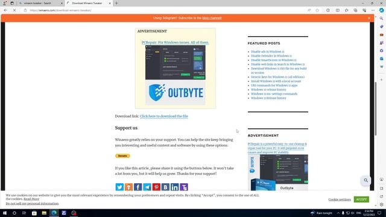Open Task View on taskbar
This screenshot has width=386, height=217.
[x=24, y=213]
